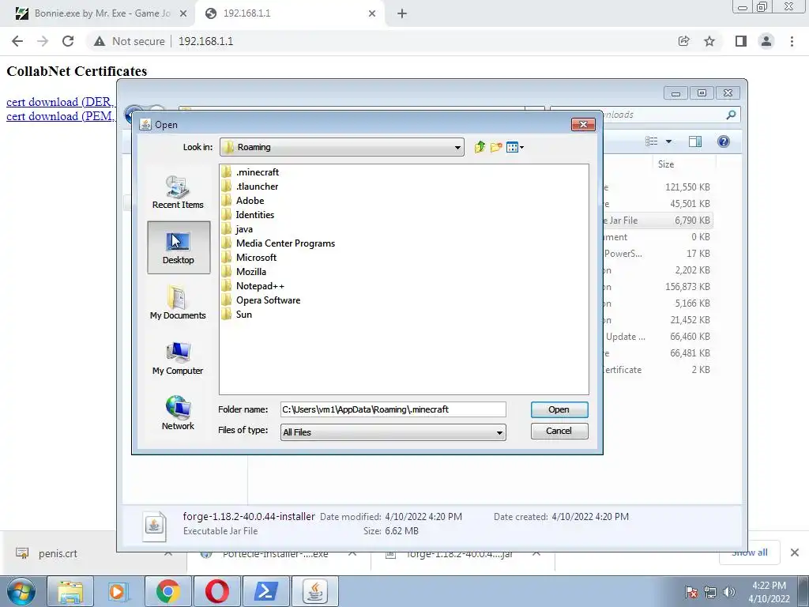Switch to the 192.168.1.1 tab

tap(289, 13)
